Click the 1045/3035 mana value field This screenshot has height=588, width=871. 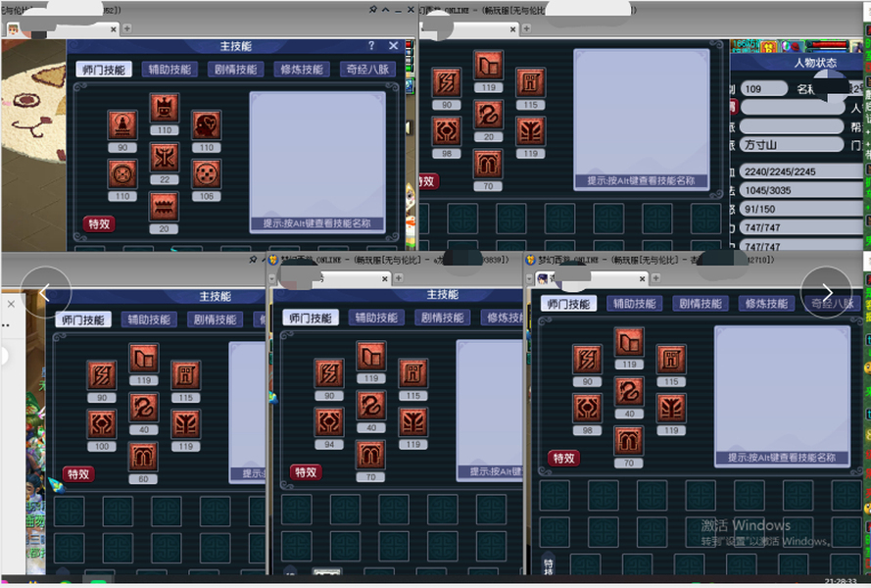(801, 190)
